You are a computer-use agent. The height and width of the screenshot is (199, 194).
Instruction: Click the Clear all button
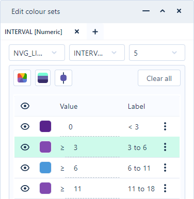[159, 78]
